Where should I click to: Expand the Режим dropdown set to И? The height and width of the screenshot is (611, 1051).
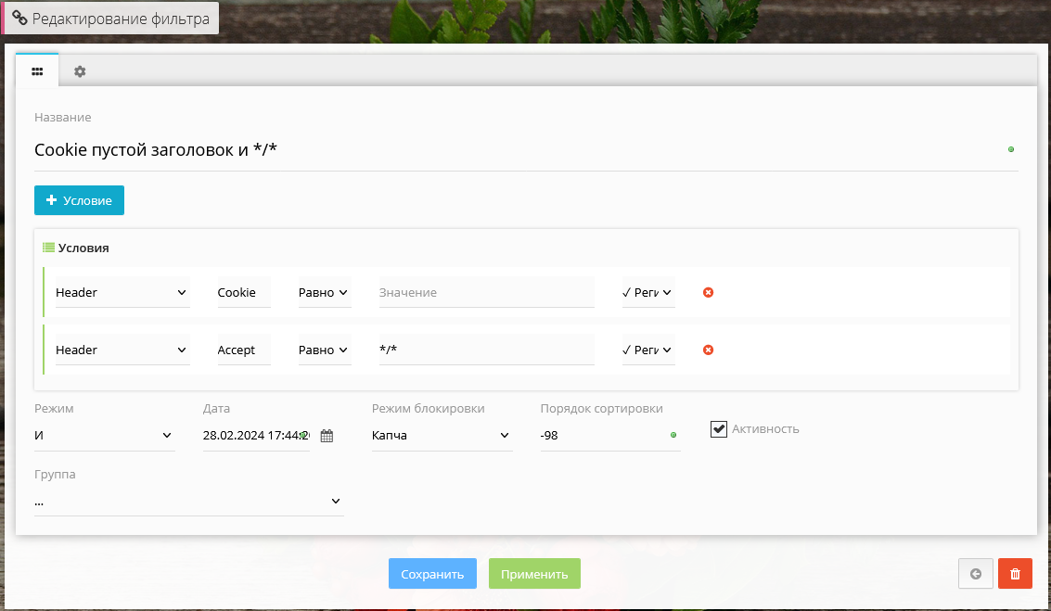coord(104,436)
